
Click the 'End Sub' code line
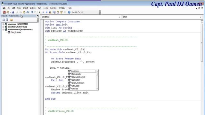click(50, 99)
